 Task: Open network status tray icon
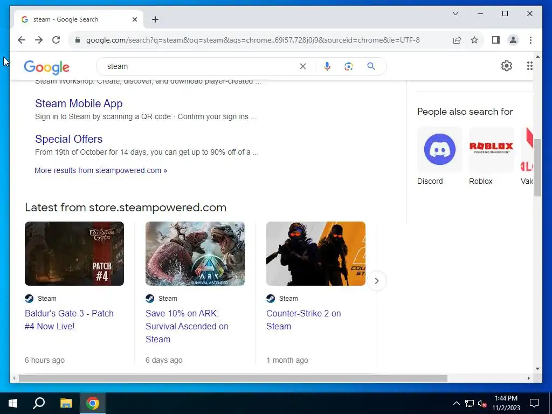[x=470, y=403]
